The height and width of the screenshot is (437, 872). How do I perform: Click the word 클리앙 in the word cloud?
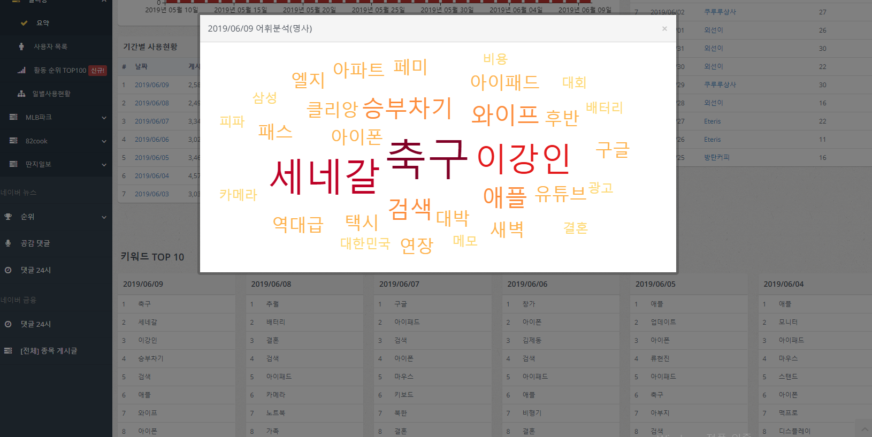(332, 110)
